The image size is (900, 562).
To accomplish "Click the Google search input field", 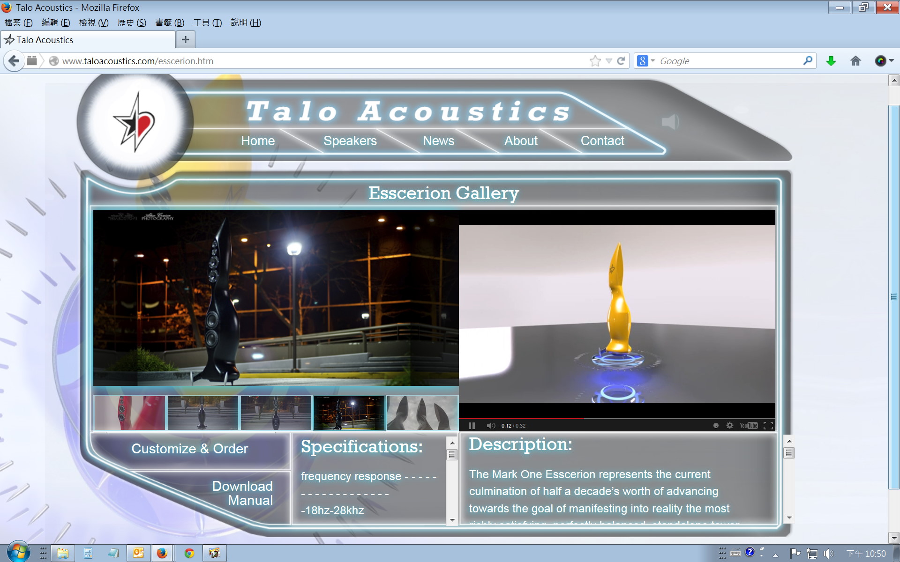I will (x=729, y=61).
